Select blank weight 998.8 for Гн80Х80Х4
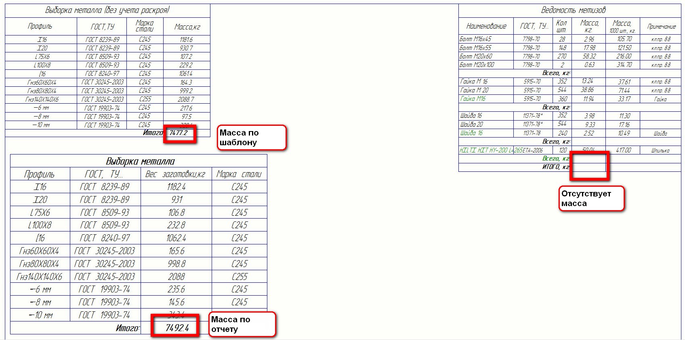 [177, 264]
